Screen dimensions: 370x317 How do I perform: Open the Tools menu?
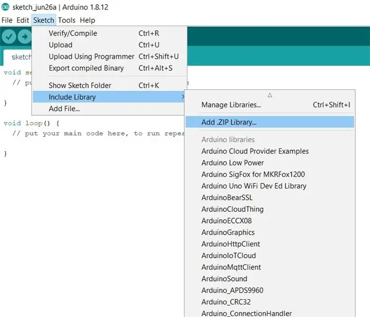67,20
